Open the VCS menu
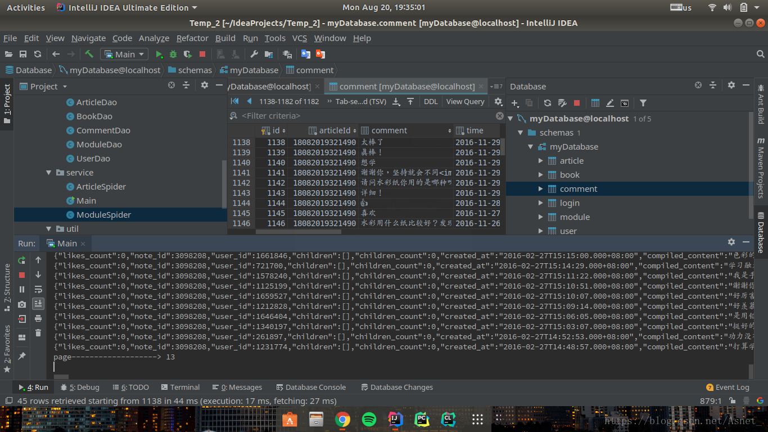The height and width of the screenshot is (432, 768). point(300,38)
